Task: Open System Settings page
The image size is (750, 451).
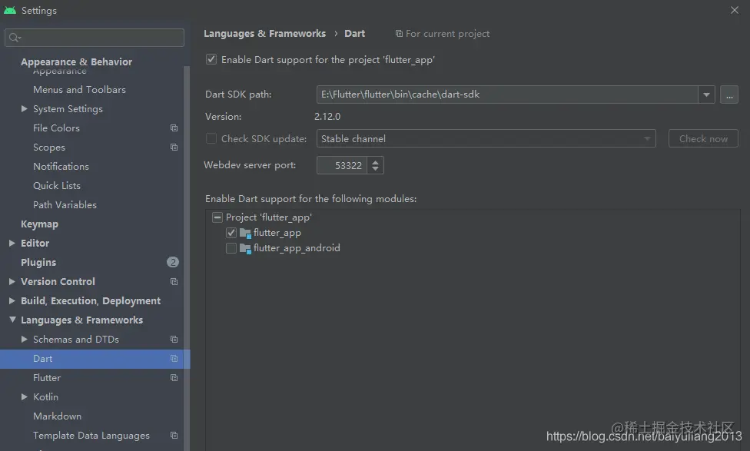Action: click(68, 109)
